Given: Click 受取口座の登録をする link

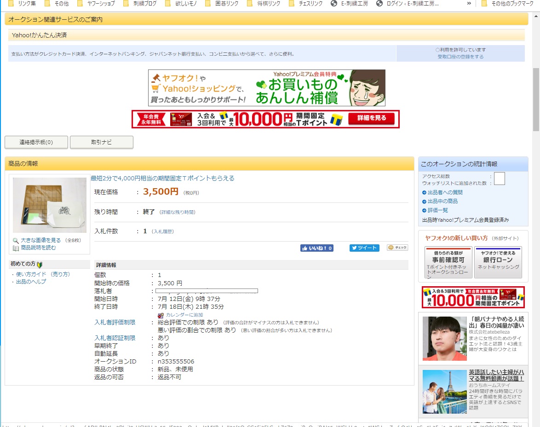Looking at the screenshot, I should [x=460, y=57].
